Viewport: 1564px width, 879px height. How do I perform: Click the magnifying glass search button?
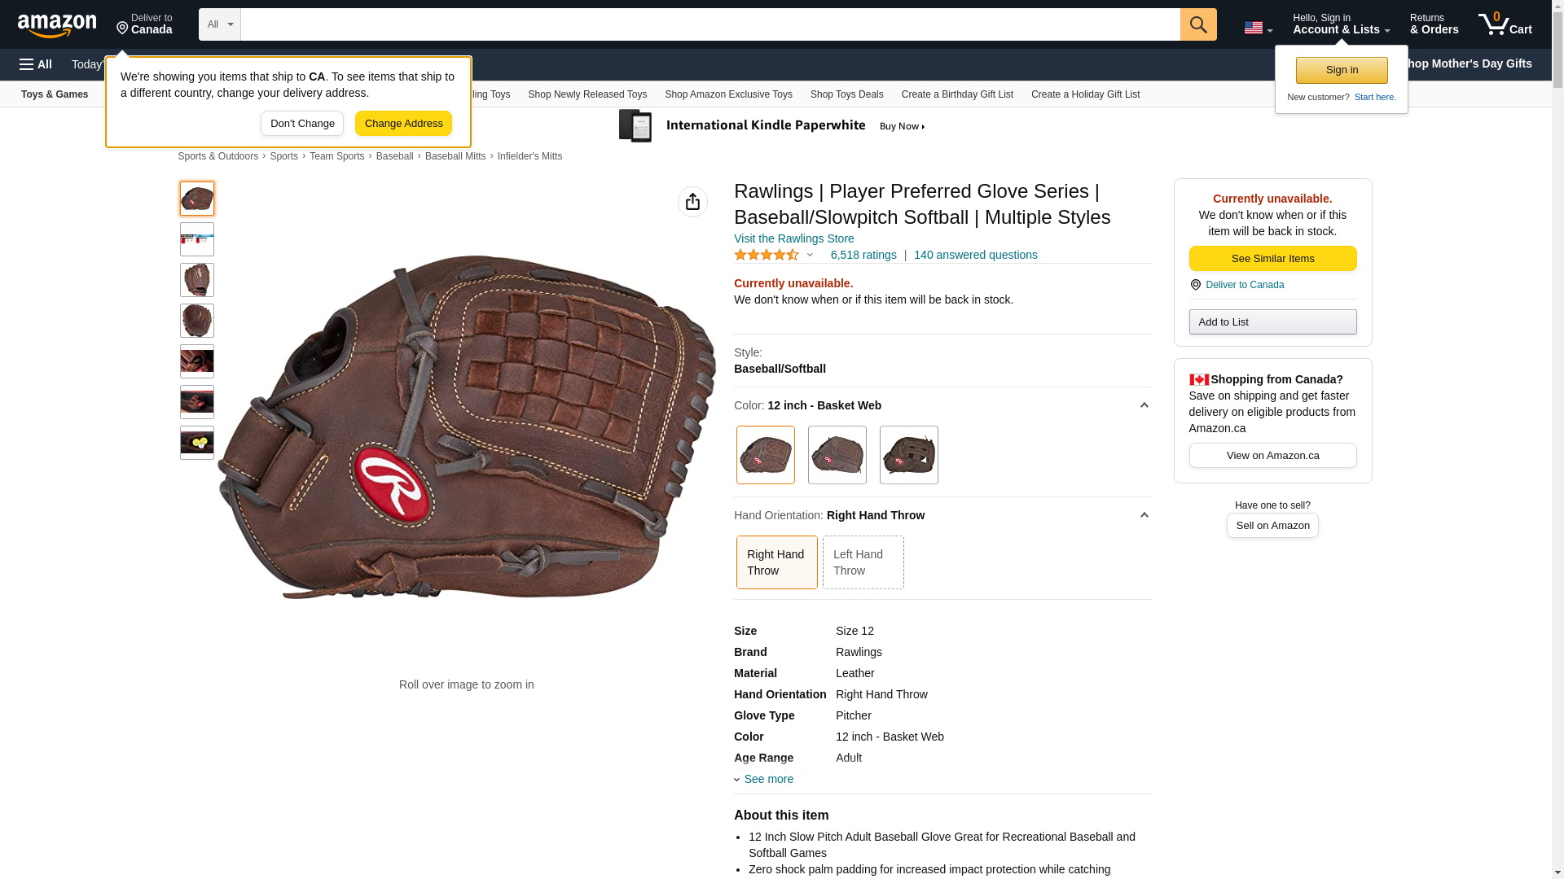[x=1197, y=24]
